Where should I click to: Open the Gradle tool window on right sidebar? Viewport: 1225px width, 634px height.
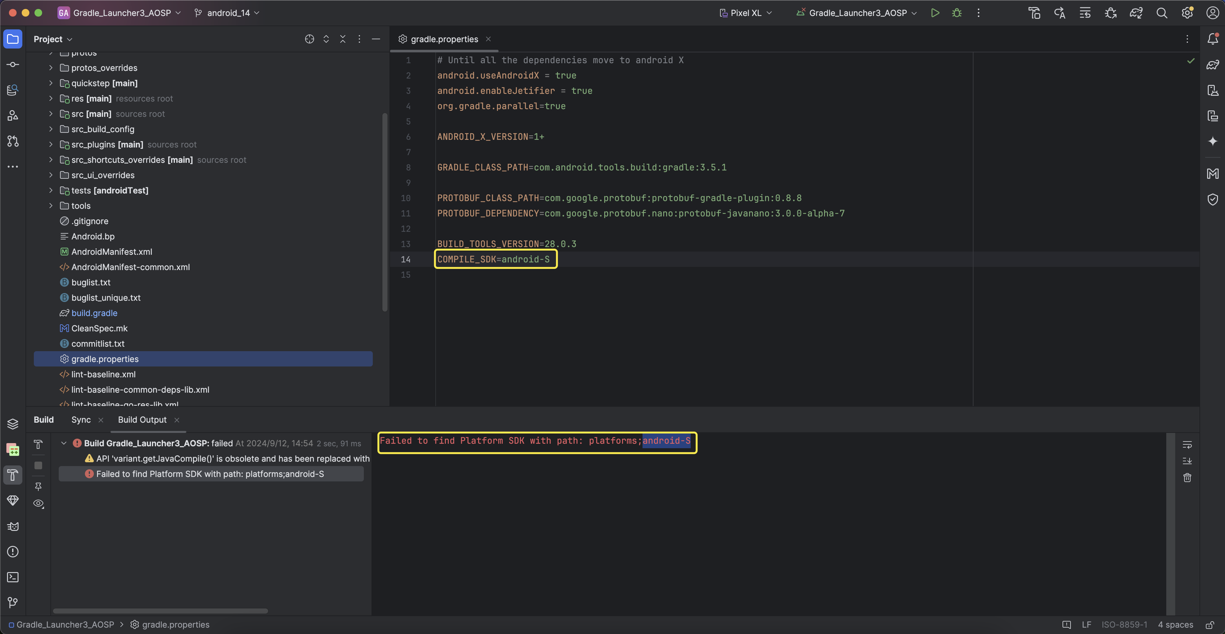1213,65
